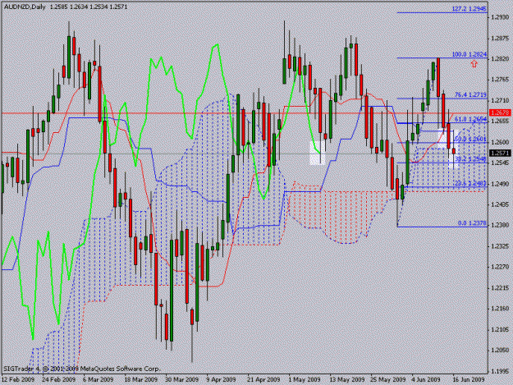Click the 1.2160 price axis label
The image size is (513, 385).
500,309
